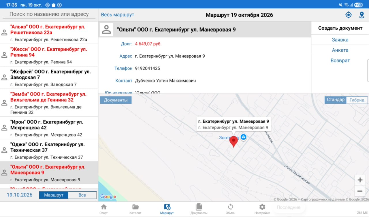
Task: Tap the map pin icon in header
Action: pyautogui.click(x=362, y=15)
